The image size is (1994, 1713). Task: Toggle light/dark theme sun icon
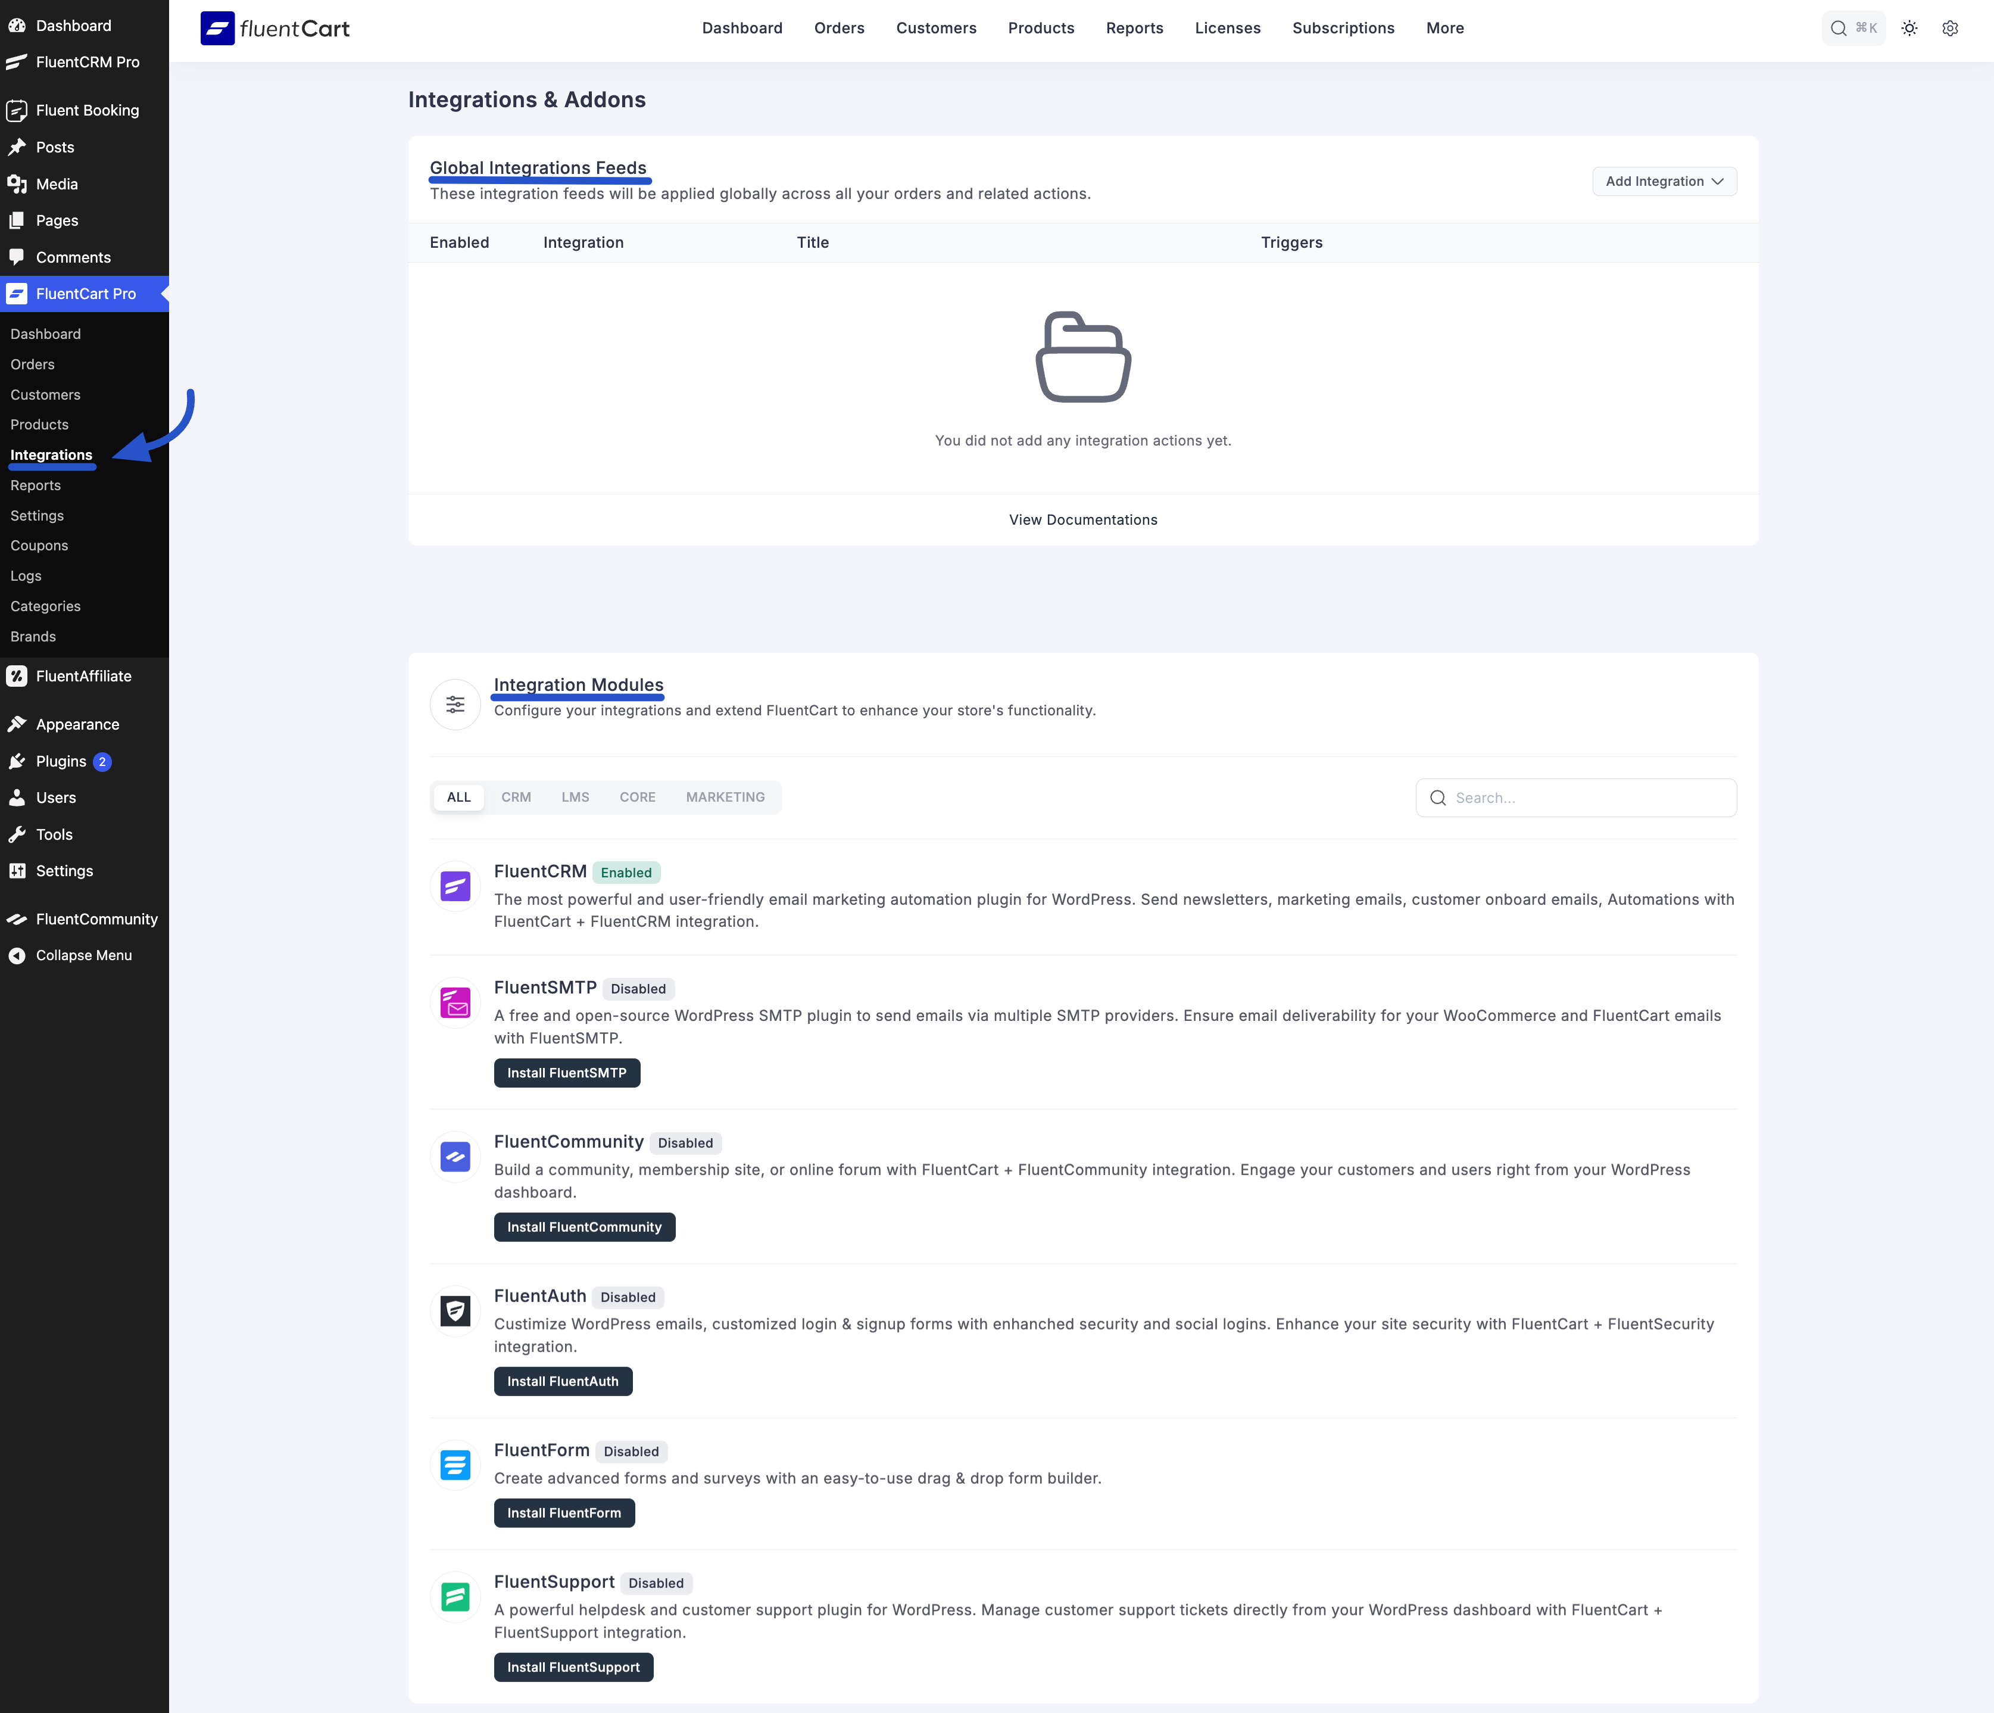(x=1909, y=29)
